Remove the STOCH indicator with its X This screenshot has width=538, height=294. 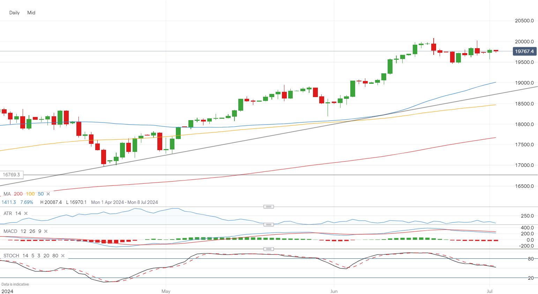[63, 256]
